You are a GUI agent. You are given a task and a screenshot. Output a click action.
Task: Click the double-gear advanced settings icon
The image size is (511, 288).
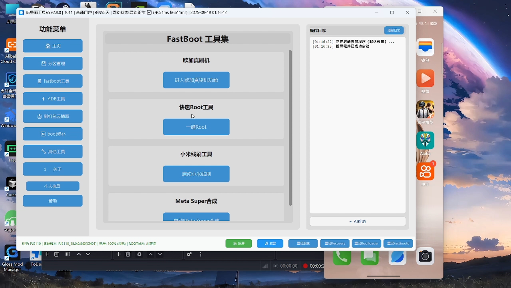(x=189, y=254)
